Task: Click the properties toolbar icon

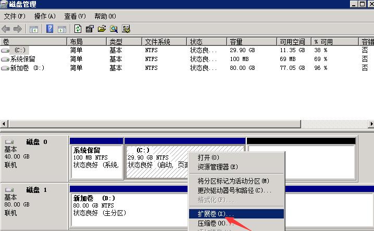Action: coord(90,29)
